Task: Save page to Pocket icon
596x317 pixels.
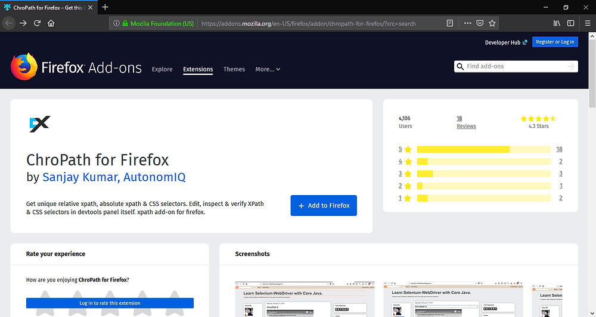Action: pos(480,23)
